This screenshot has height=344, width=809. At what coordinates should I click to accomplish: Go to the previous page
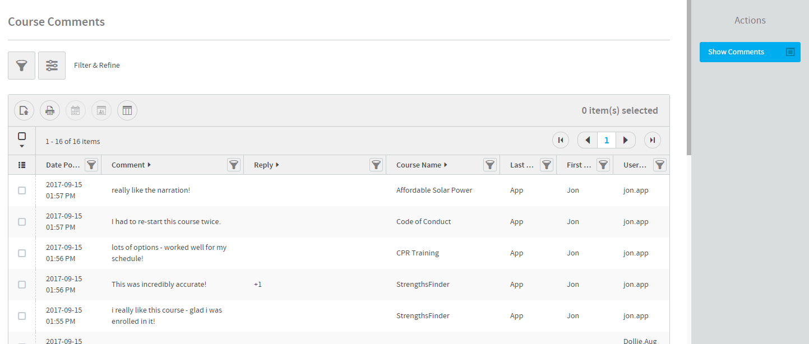(x=588, y=140)
